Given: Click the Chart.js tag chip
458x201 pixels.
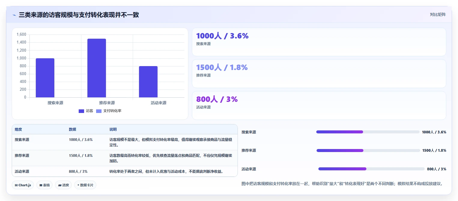Looking at the screenshot, I should (23, 185).
